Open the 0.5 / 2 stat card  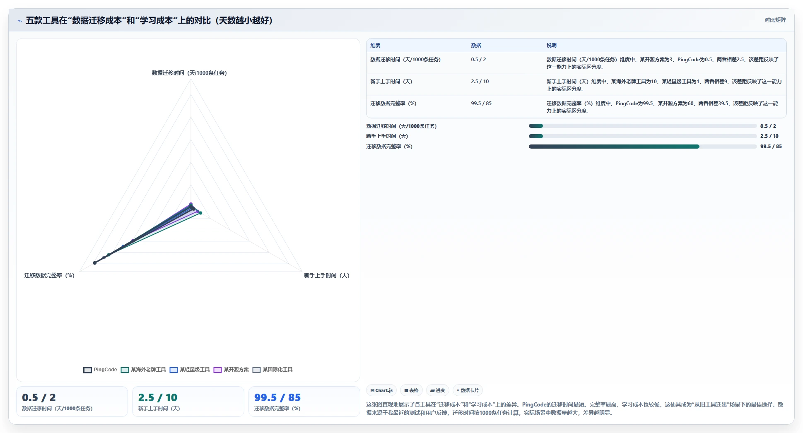72,402
